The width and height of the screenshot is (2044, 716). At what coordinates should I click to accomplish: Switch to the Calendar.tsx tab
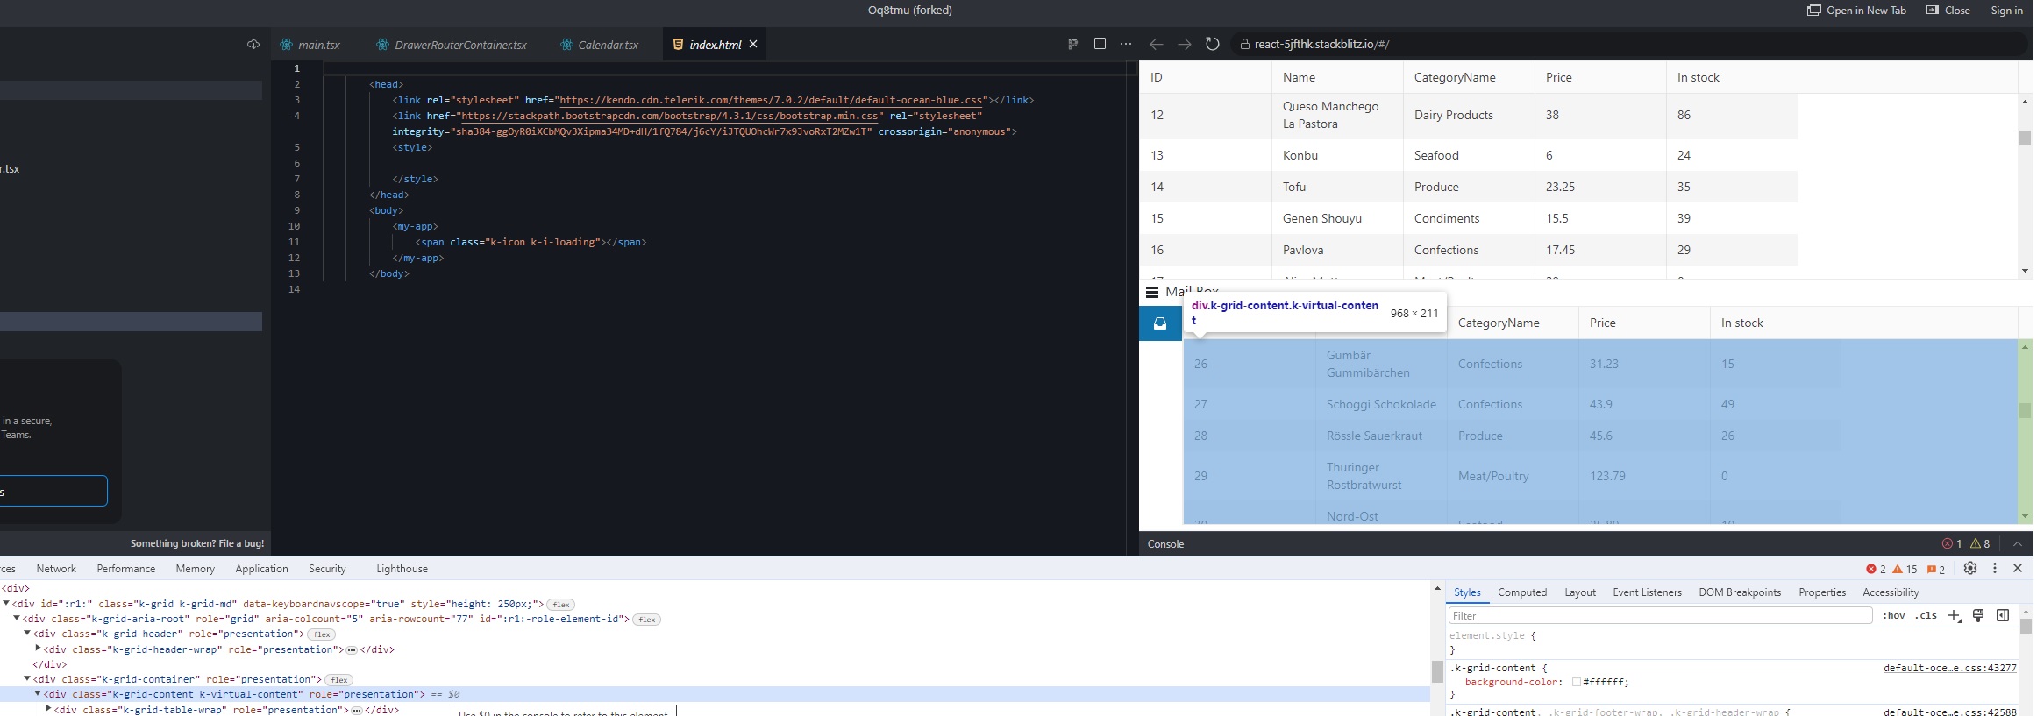click(x=608, y=45)
